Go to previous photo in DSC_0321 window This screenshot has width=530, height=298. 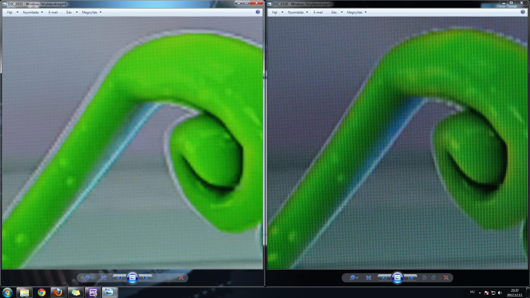click(119, 278)
